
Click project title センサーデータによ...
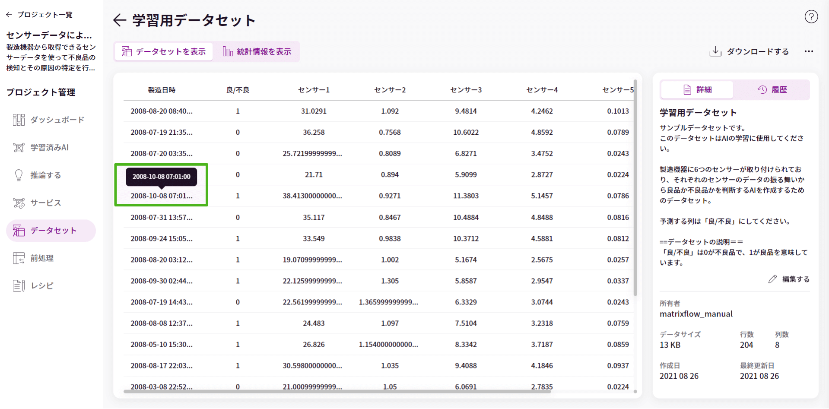[49, 35]
